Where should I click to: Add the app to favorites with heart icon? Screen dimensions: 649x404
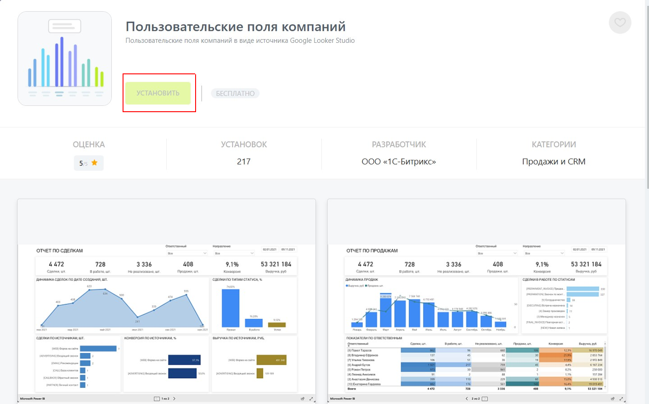tap(620, 23)
